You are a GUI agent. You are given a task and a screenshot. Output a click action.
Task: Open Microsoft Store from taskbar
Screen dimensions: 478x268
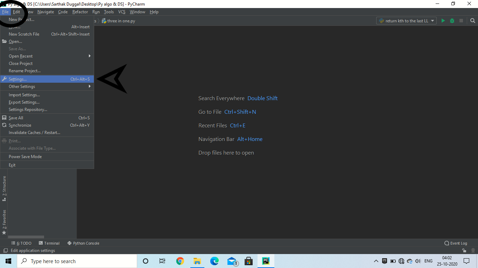tap(248, 261)
